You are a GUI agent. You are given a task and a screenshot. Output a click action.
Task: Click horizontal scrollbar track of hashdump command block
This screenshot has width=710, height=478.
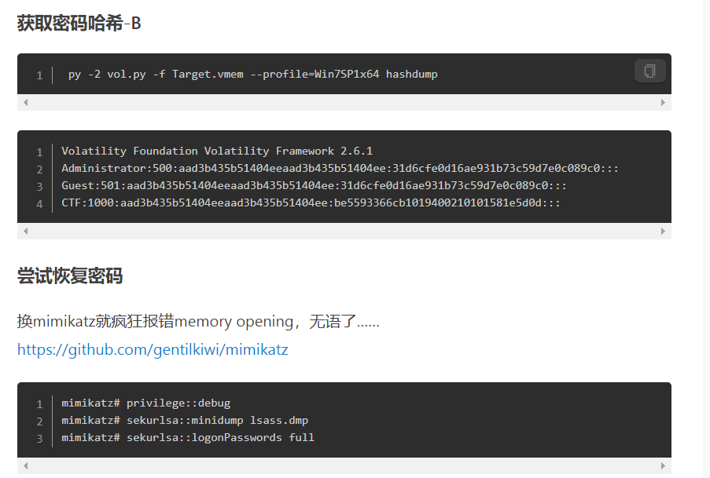pos(344,103)
